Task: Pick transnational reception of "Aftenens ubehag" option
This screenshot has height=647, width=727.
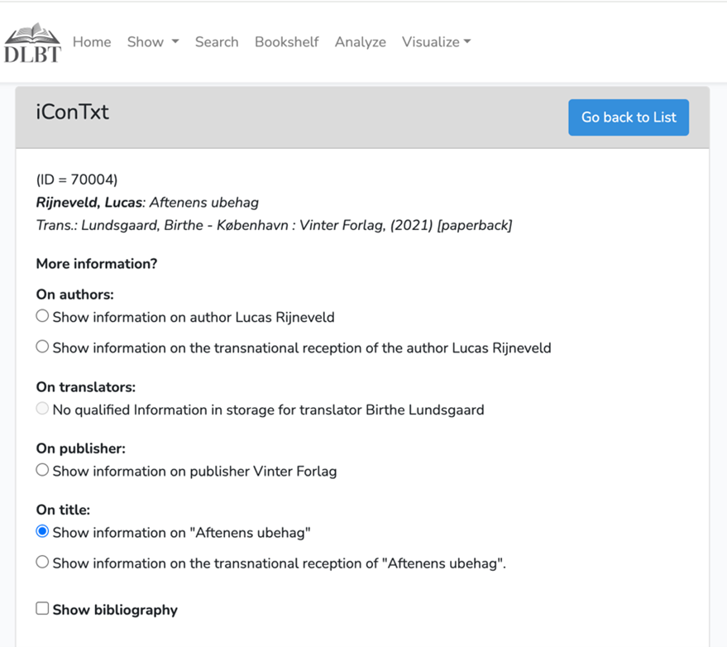Action: point(42,563)
